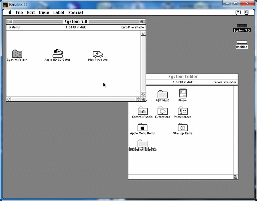Select the Untitled disk on desktop
257x201 pixels.
pos(242,42)
